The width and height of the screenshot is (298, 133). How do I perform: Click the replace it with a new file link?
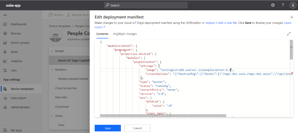click(221, 23)
